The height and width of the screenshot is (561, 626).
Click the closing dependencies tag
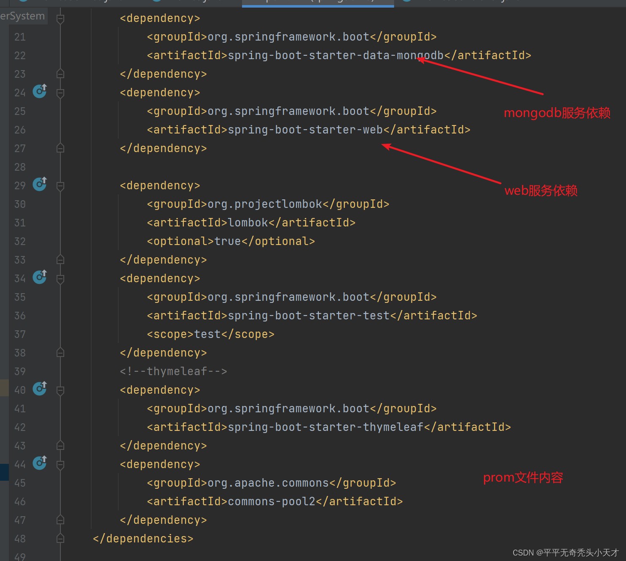click(x=143, y=539)
